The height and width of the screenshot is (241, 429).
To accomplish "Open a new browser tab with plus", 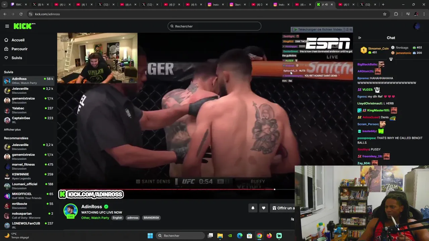I will [383, 4].
